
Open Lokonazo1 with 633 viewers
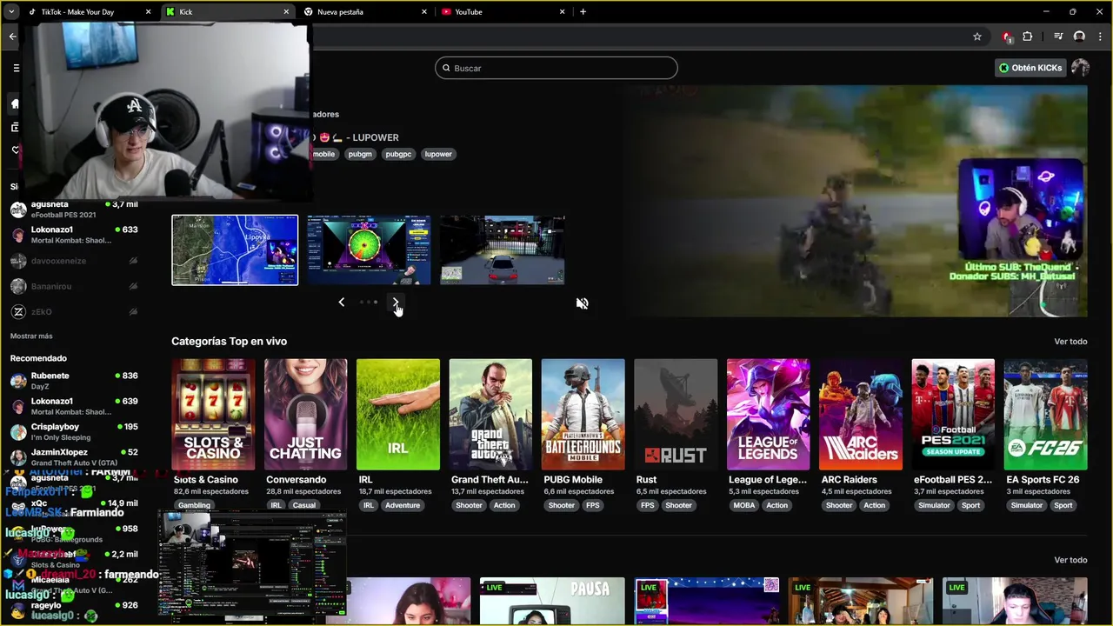(74, 235)
